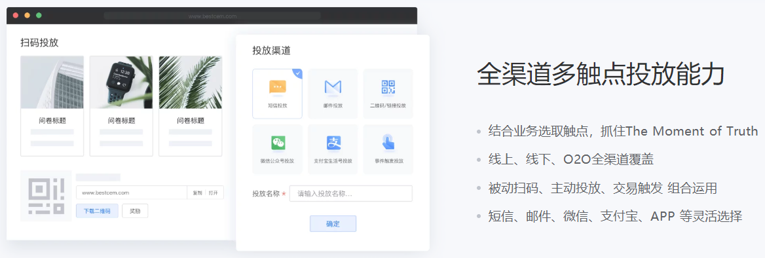This screenshot has height=258, width=765.
Task: Click the yellow minimize window dot
Action: [x=28, y=16]
